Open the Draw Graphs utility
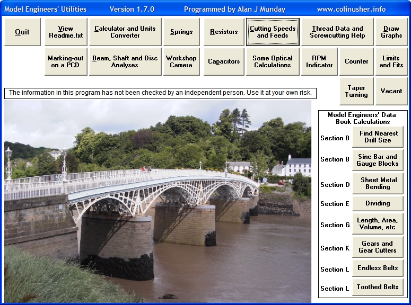Viewport: 411px width, 305px height. 391,32
